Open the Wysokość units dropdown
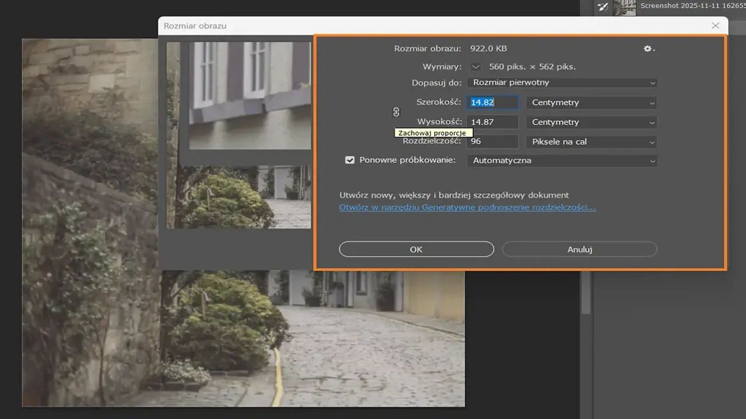Image resolution: width=746 pixels, height=419 pixels. (592, 122)
